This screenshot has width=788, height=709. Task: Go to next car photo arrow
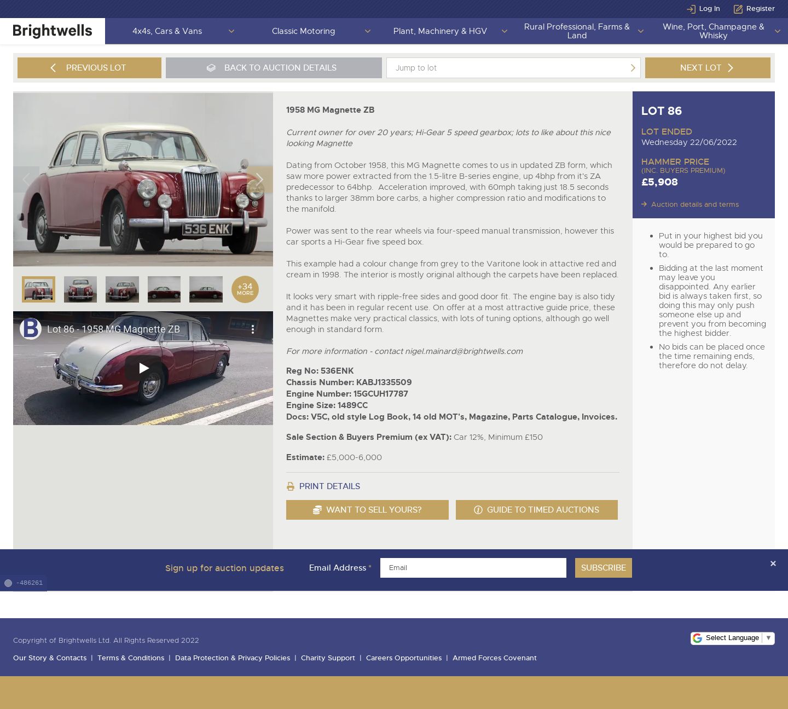click(x=260, y=179)
